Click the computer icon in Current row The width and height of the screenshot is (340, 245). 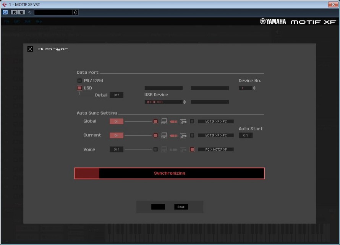[x=164, y=135]
